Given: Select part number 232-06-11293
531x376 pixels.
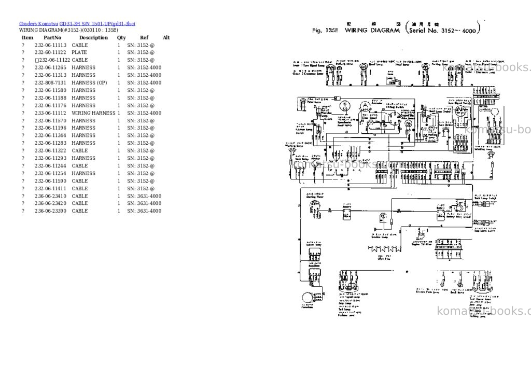Looking at the screenshot, I should click(50, 158).
